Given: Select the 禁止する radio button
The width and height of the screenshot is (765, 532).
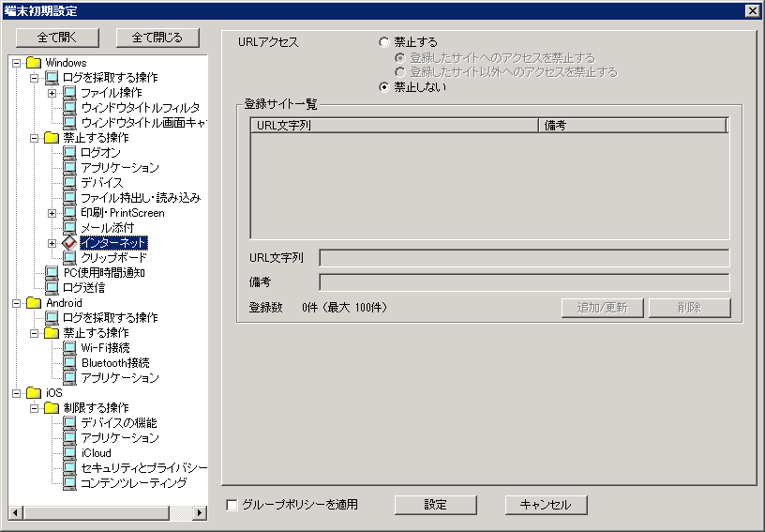Looking at the screenshot, I should [384, 43].
